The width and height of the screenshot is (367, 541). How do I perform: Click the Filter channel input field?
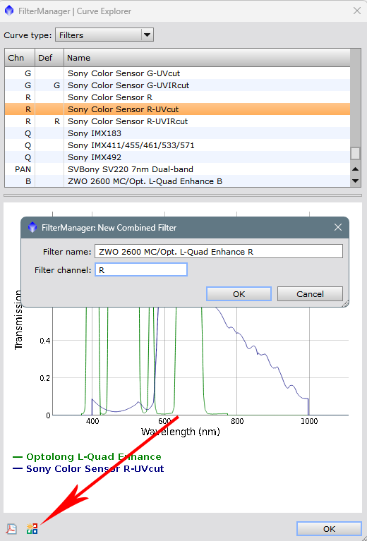pos(141,270)
